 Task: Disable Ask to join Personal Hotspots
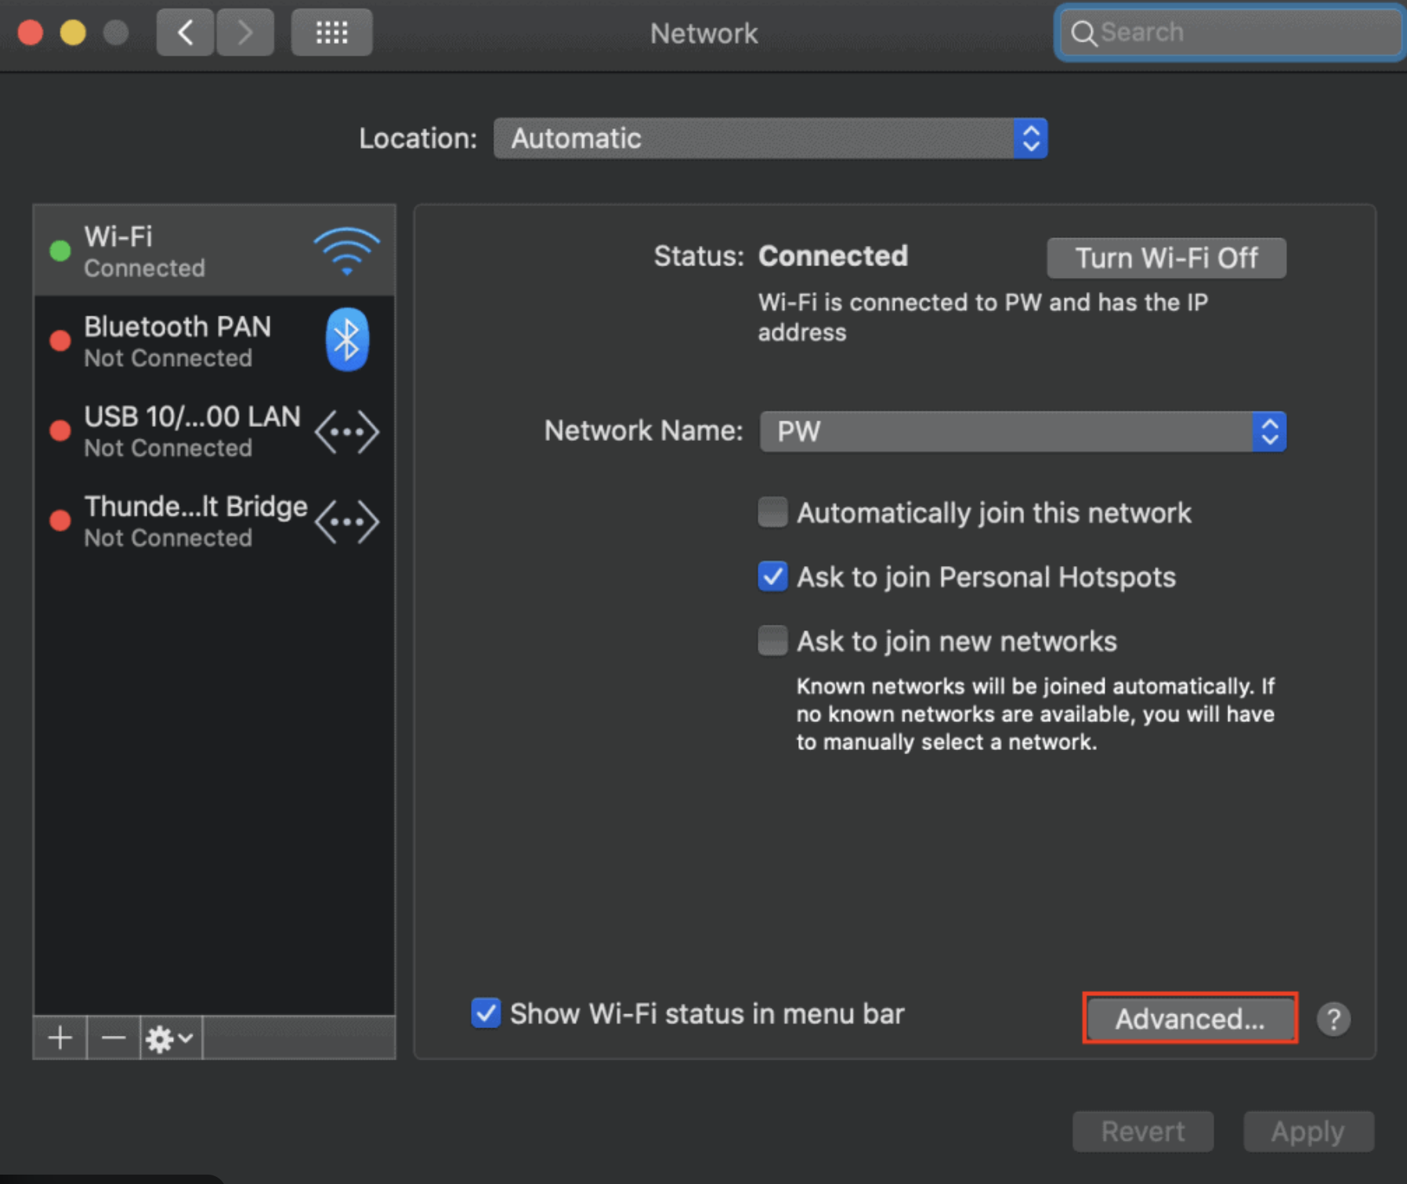772,577
